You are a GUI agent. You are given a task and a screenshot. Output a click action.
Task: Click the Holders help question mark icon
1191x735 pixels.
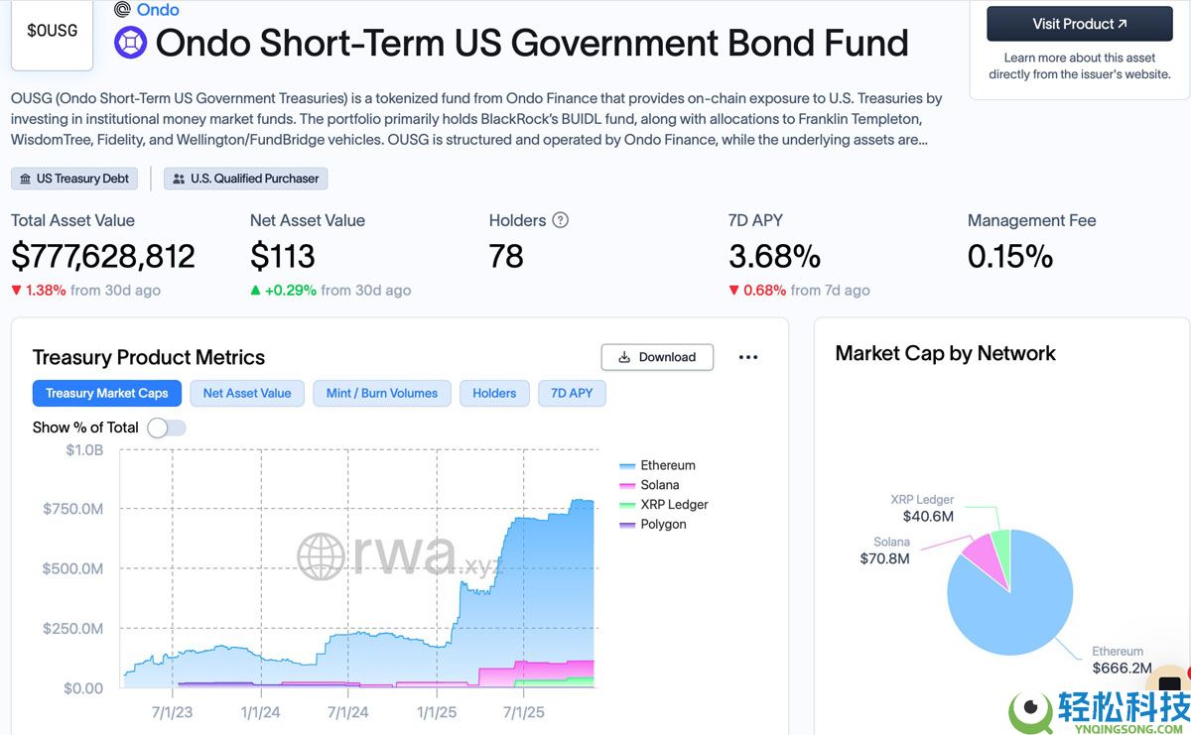click(561, 220)
